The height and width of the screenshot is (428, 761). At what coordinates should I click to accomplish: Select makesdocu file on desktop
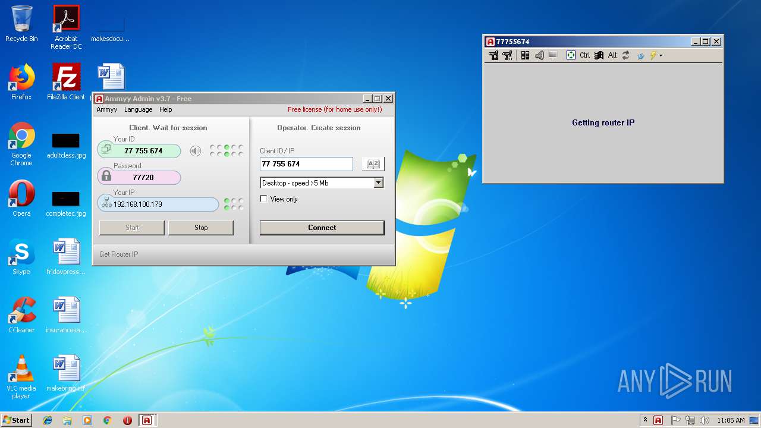coord(111,29)
